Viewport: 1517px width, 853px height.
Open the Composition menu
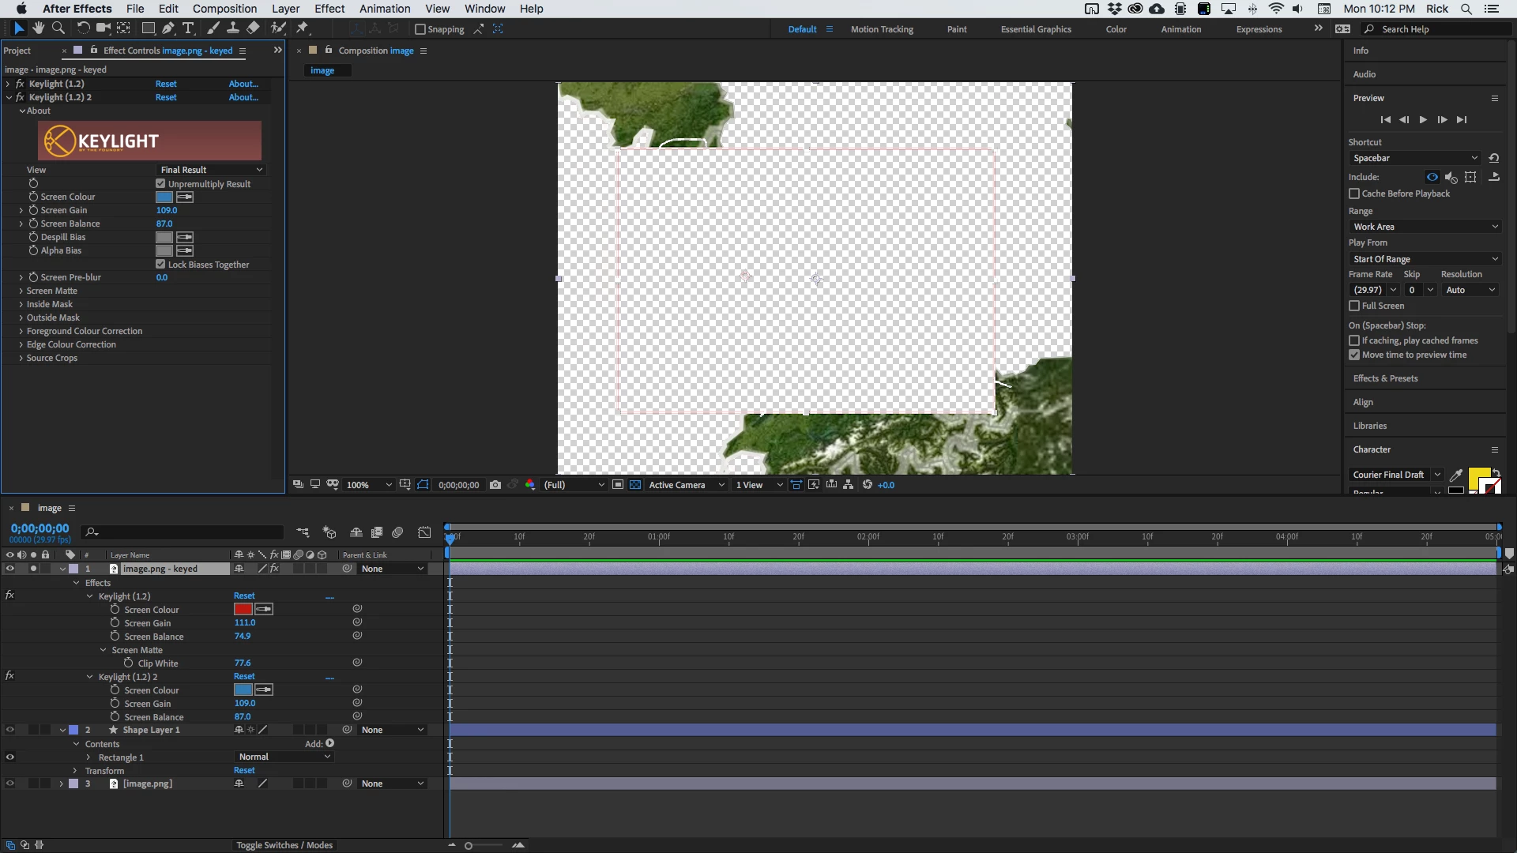coord(224,9)
